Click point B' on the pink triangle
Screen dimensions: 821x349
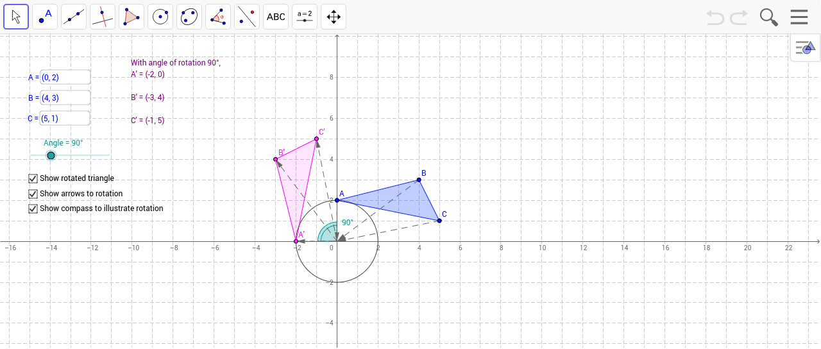276,159
